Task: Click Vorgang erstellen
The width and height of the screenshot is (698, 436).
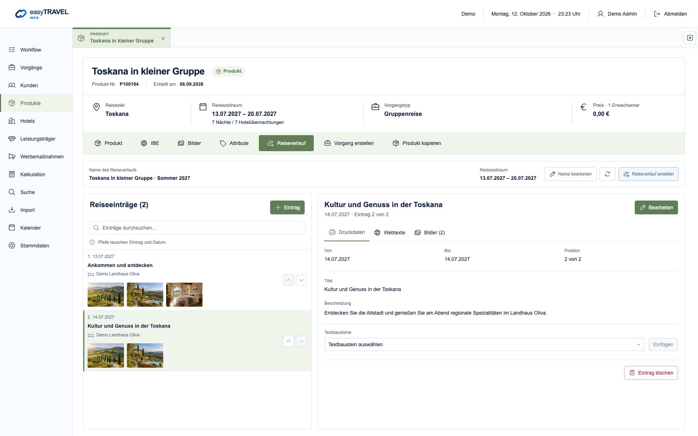Action: tap(349, 143)
